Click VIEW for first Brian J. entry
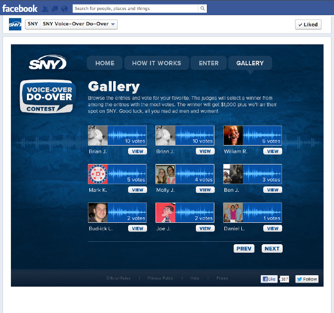 [138, 152]
